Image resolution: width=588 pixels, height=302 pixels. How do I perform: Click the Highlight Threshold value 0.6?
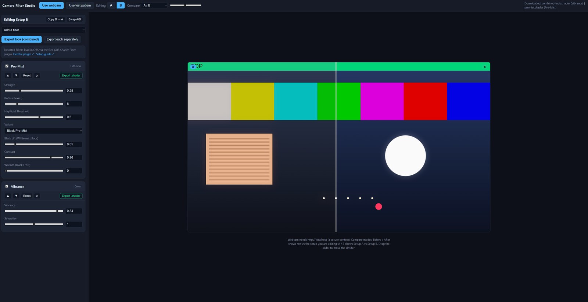pos(74,117)
